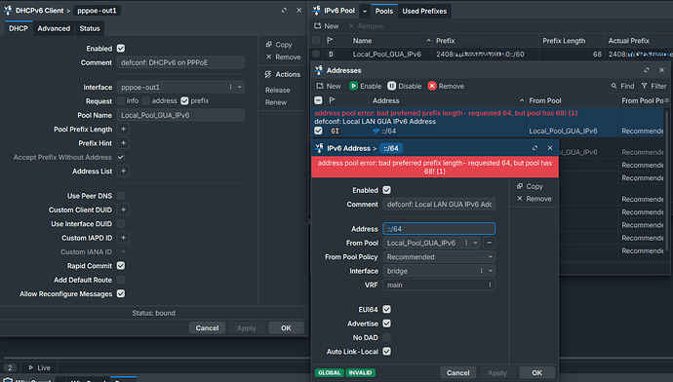673x382 pixels.
Task: Toggle the No DAD checkbox
Action: click(x=386, y=337)
